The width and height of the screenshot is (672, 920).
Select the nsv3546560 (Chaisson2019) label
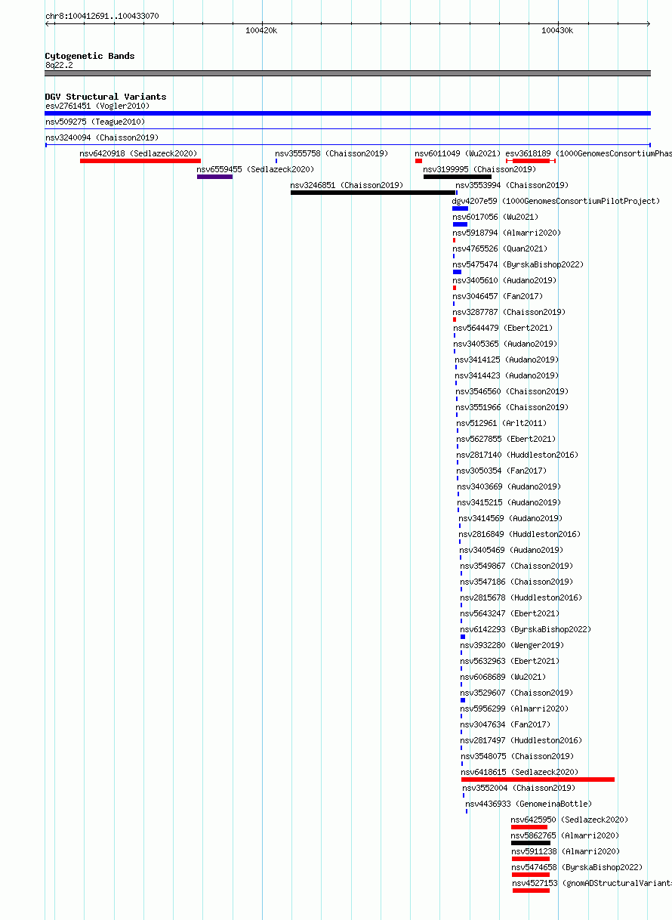coord(512,391)
